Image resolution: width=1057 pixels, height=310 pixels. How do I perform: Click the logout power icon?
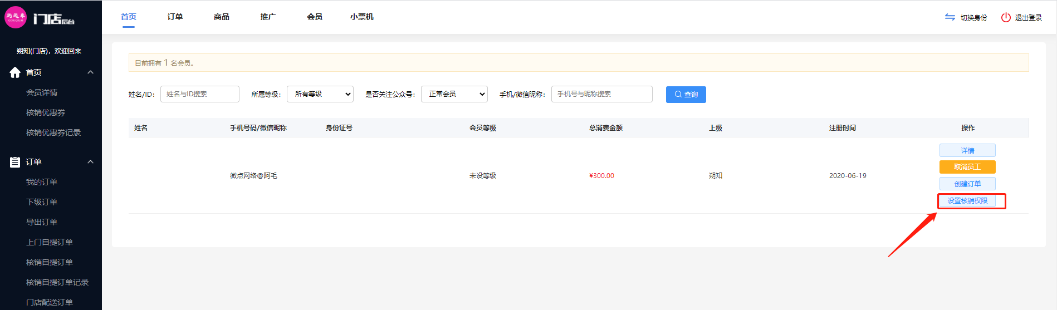(x=1006, y=17)
